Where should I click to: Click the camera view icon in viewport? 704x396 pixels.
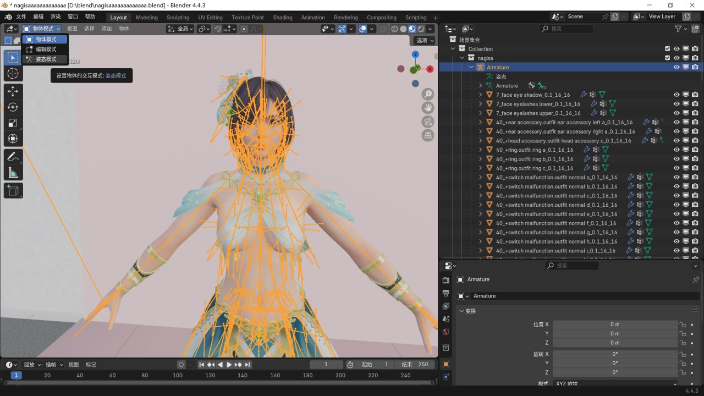coord(427,122)
